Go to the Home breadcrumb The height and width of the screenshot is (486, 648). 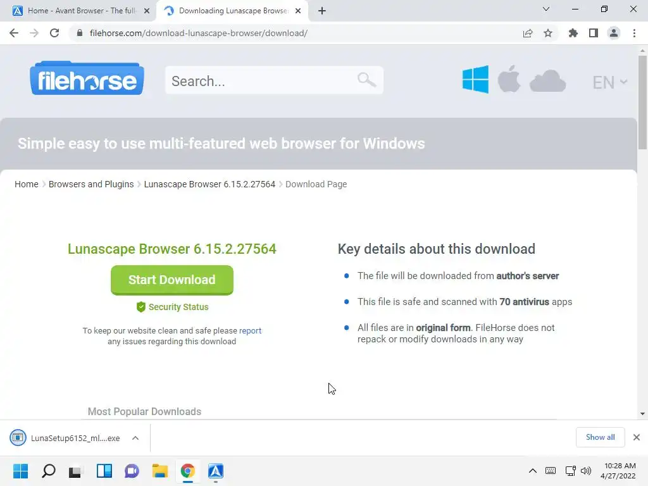(x=27, y=184)
